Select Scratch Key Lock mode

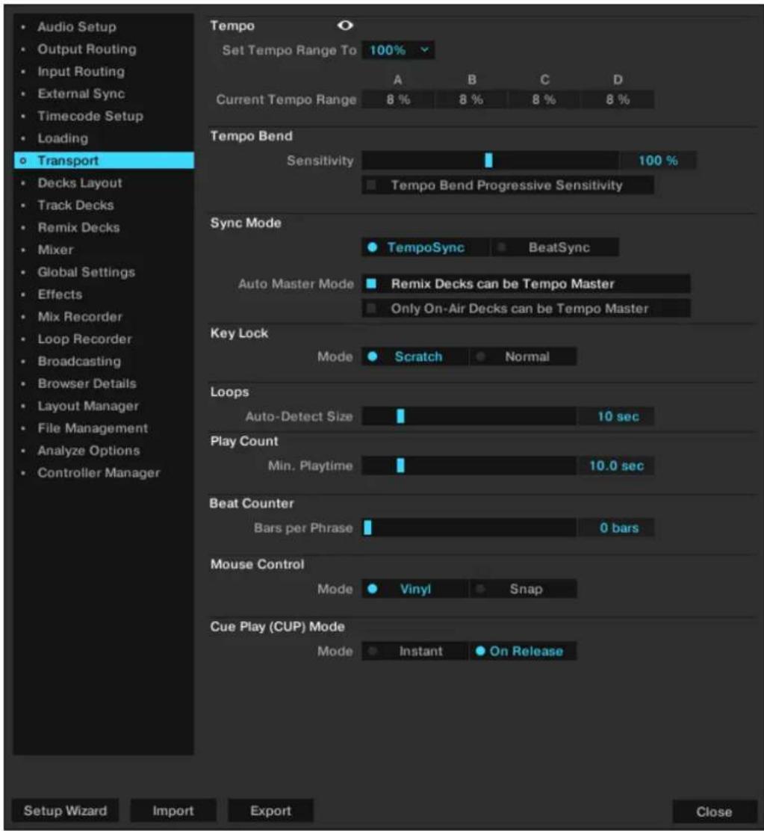(x=415, y=356)
